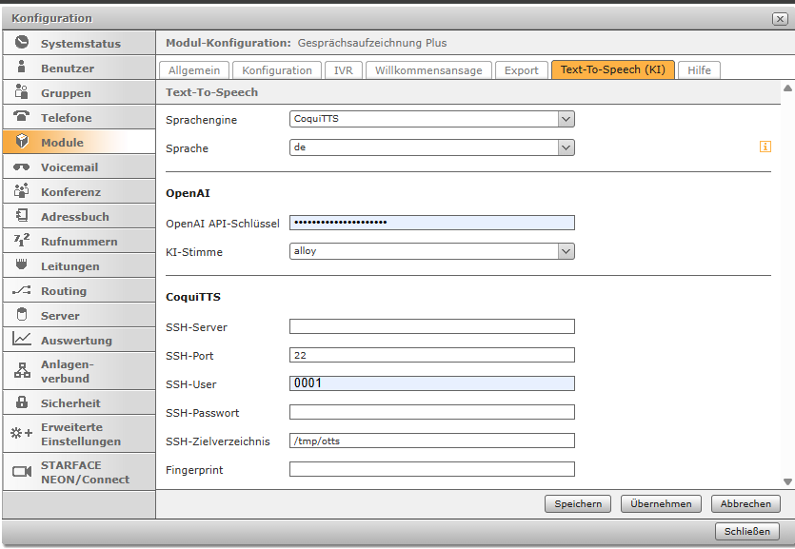Click the Systemstatus clock icon in sidebar
795x549 pixels.
click(x=22, y=43)
